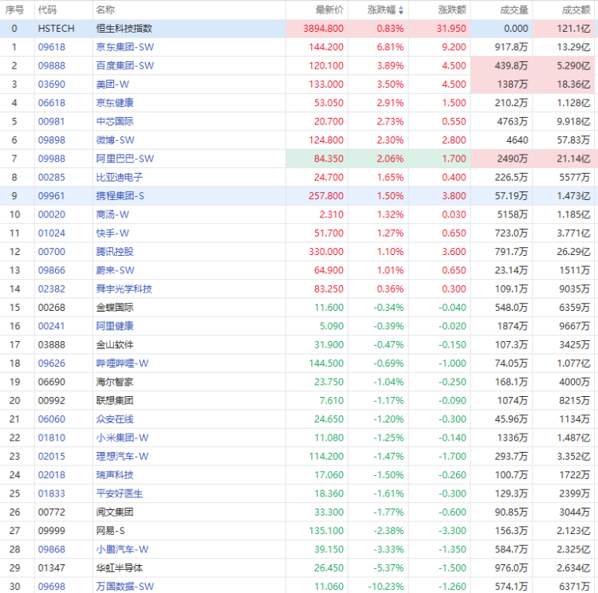Sort by 成交量 column header
This screenshot has width=598, height=593.
514,10
